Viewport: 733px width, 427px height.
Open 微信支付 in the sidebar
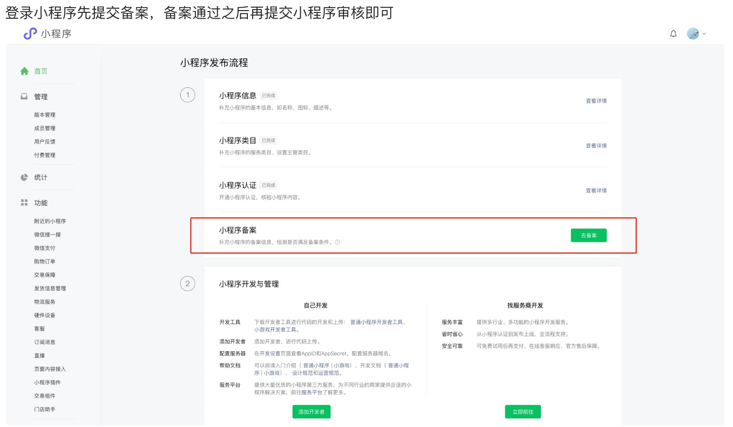[45, 248]
